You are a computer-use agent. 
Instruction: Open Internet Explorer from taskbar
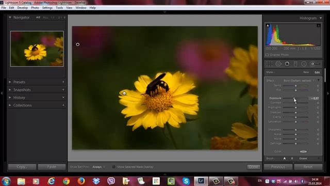point(52,181)
